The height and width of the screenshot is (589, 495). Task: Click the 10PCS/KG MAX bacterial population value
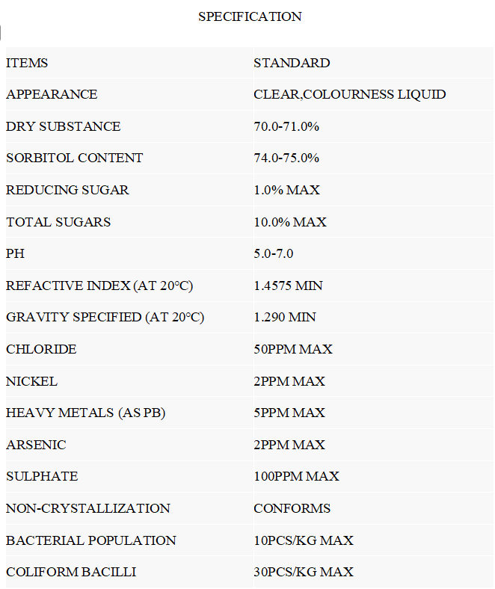coord(304,540)
